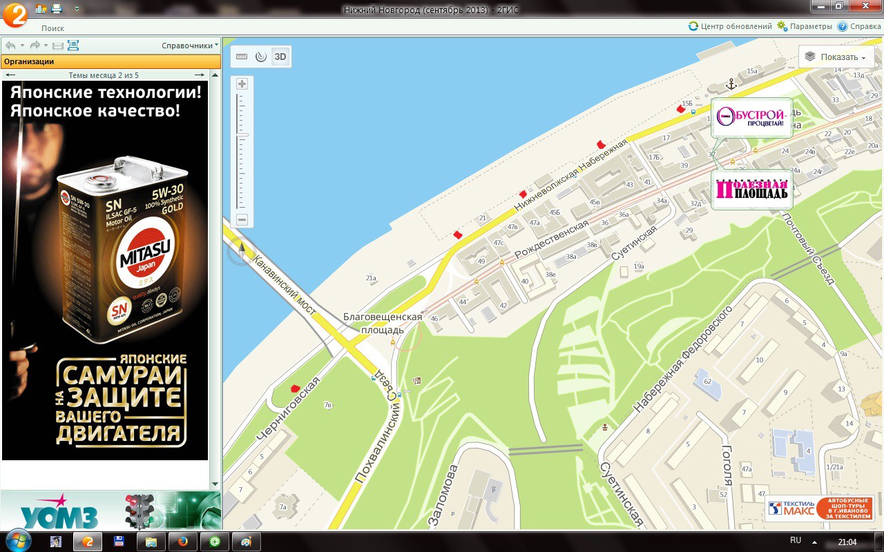
Task: Open the cartoon character app in taskbar
Action: [x=57, y=542]
